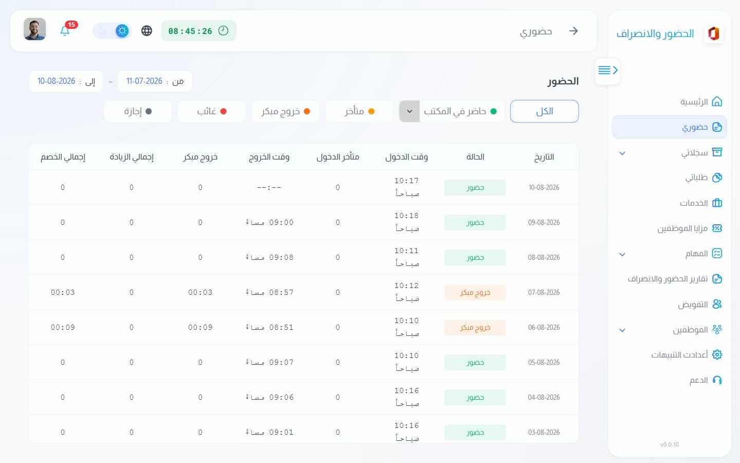The height and width of the screenshot is (463, 740).
Task: Click the خروج مبكر badge for 07-08-2026
Action: coord(475,293)
